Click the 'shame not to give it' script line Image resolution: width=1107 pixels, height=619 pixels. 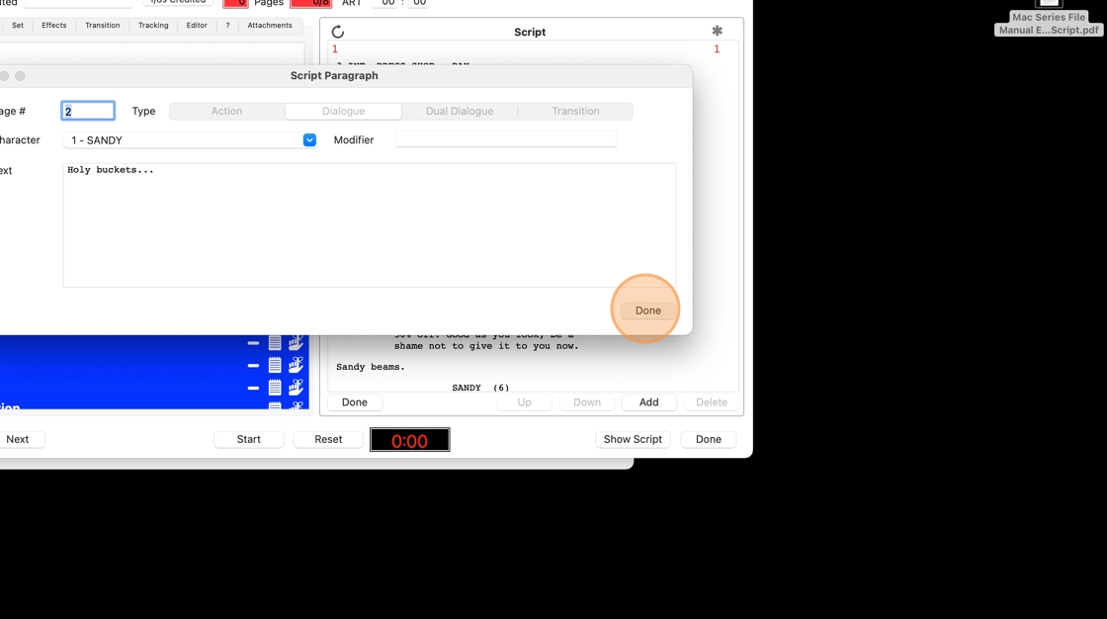pos(486,346)
